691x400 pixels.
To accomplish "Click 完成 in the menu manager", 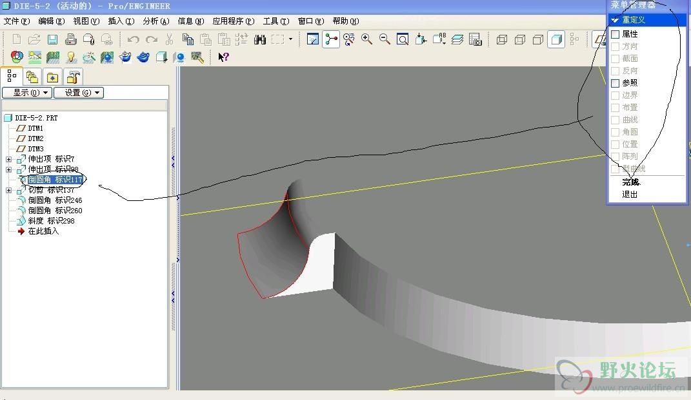I will coord(630,182).
